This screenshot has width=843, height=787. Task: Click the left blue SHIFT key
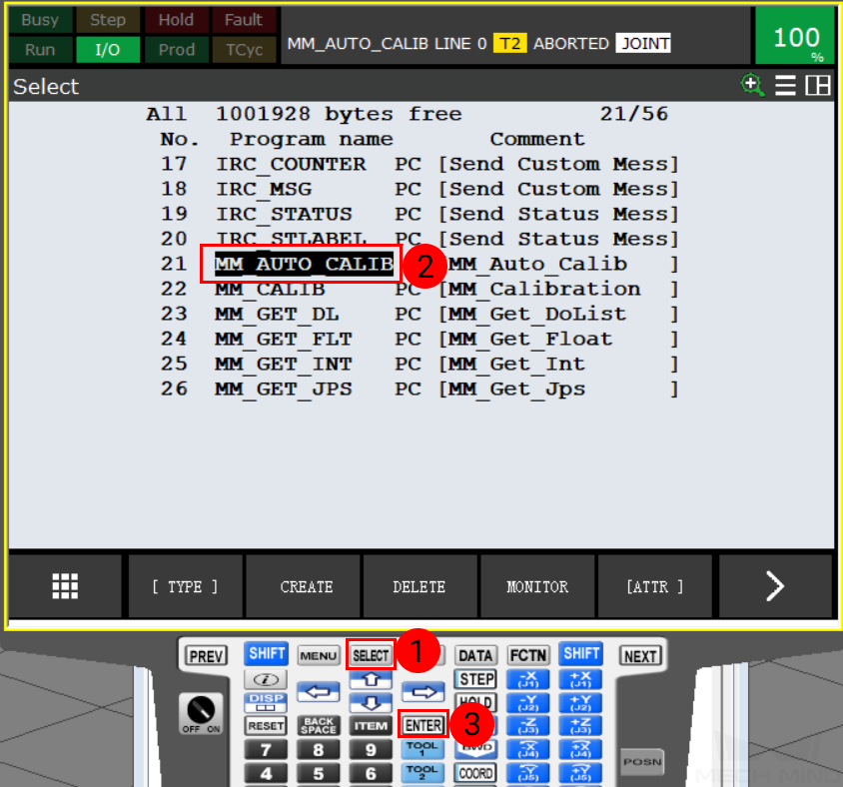tap(266, 654)
